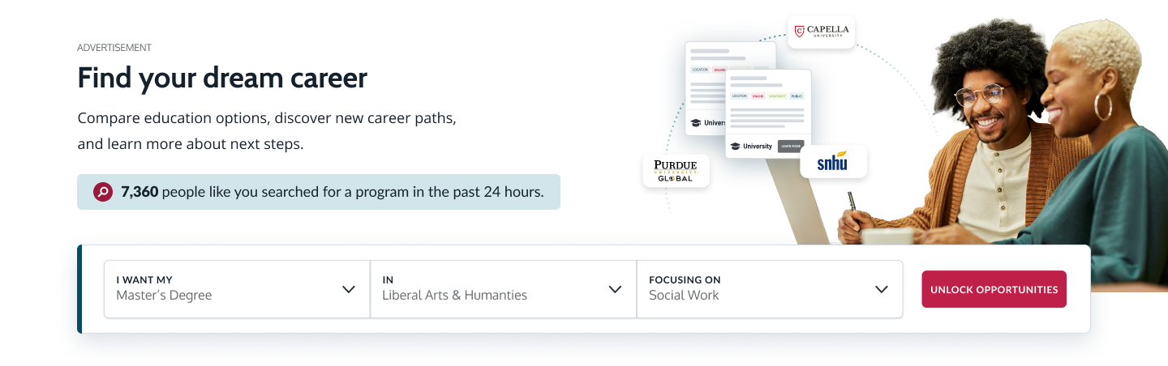The image size is (1168, 366).
Task: Click Learn More on the University card
Action: (x=790, y=147)
